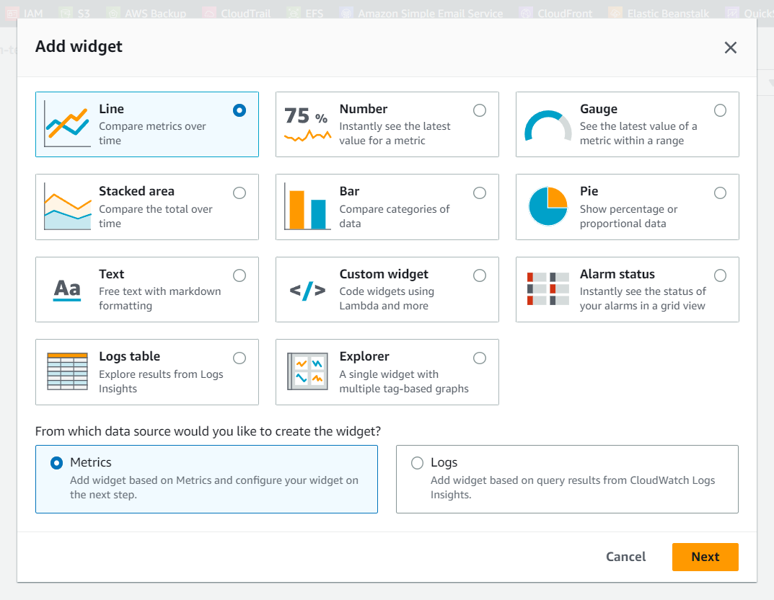Cancel the Add widget dialog
This screenshot has width=774, height=600.
(625, 556)
